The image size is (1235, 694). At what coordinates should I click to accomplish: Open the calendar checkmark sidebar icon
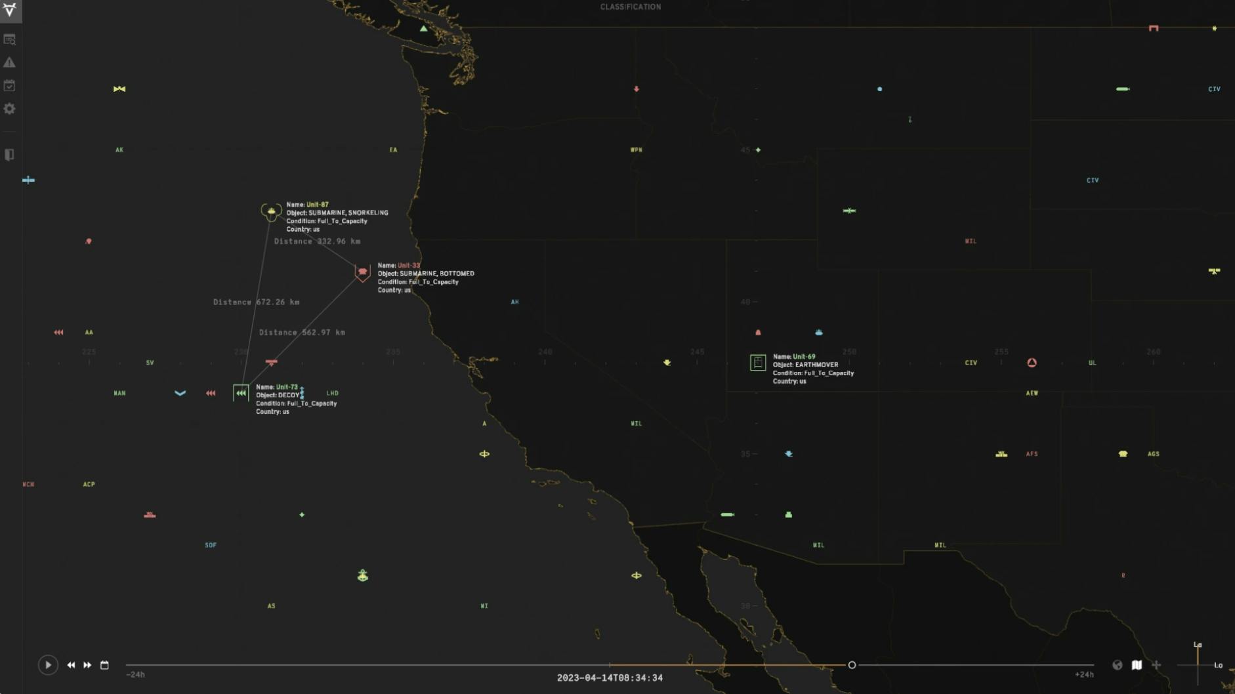click(9, 85)
